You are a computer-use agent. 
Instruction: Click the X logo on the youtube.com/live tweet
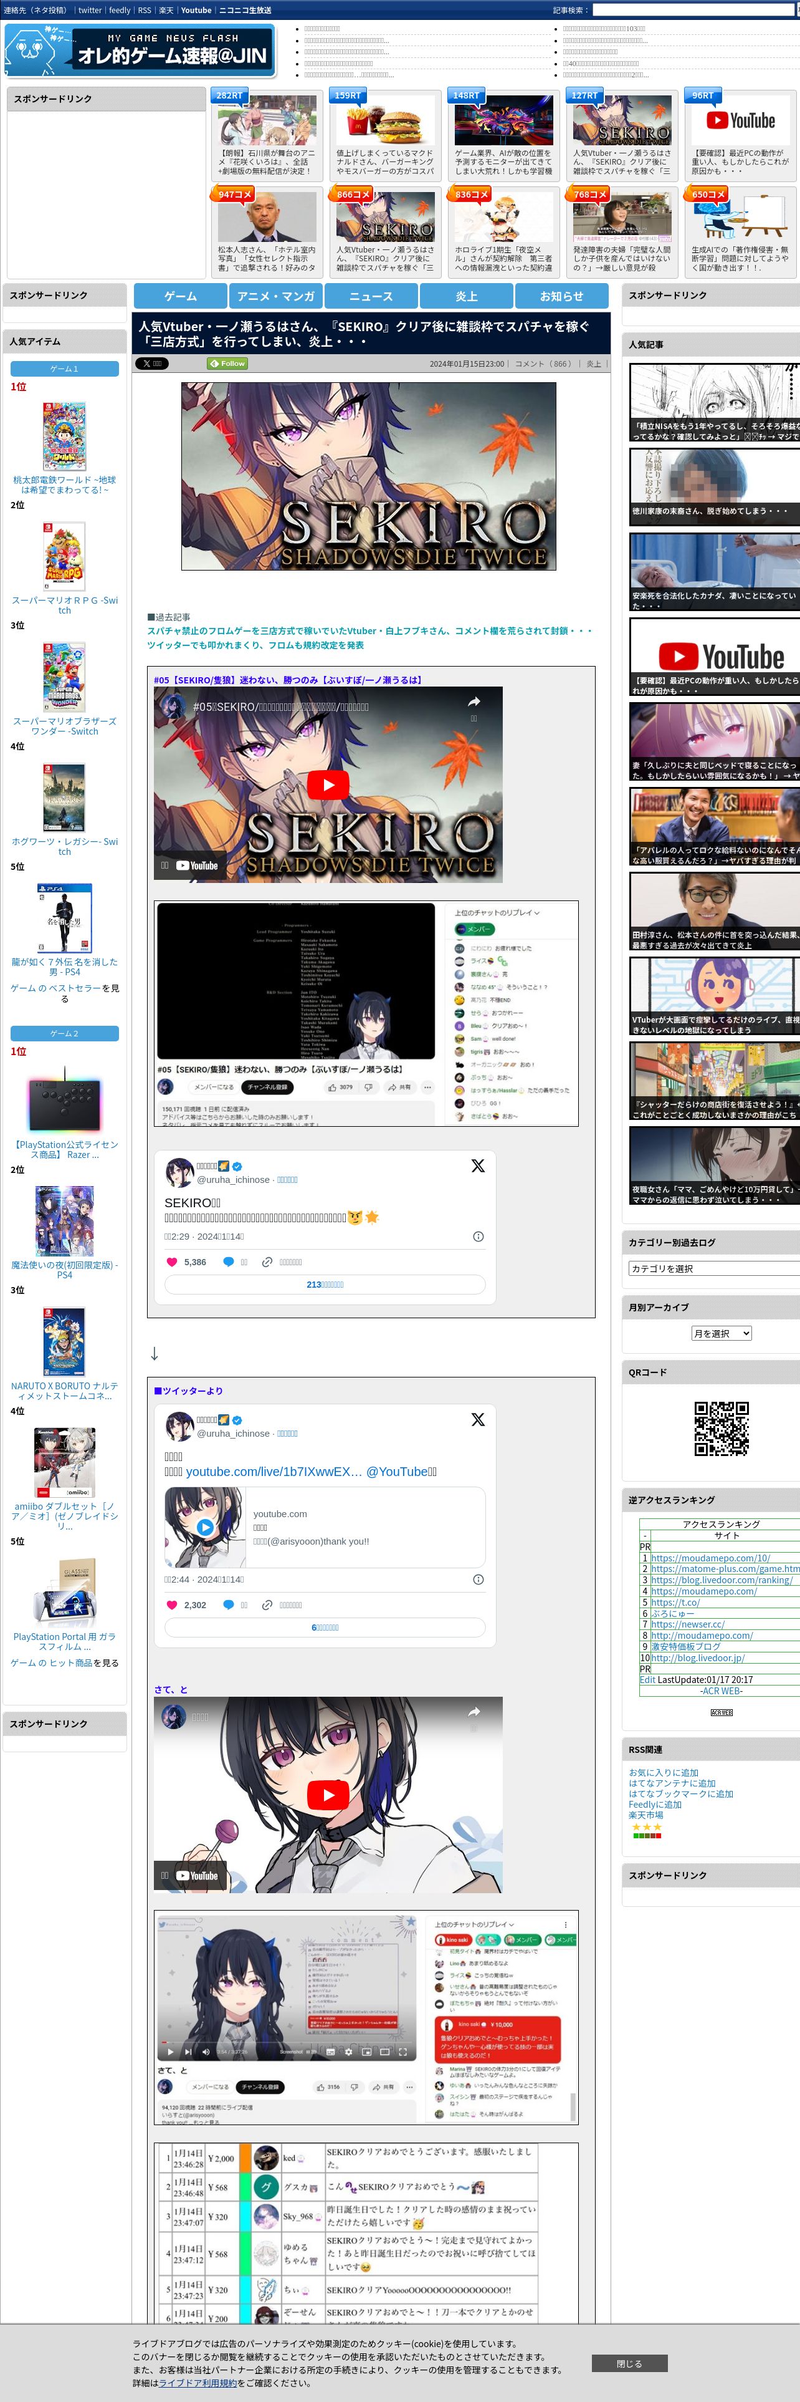[x=478, y=1419]
